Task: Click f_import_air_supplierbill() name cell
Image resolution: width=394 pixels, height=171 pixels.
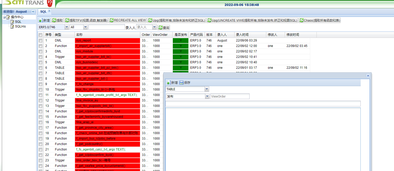Action: tap(107, 46)
